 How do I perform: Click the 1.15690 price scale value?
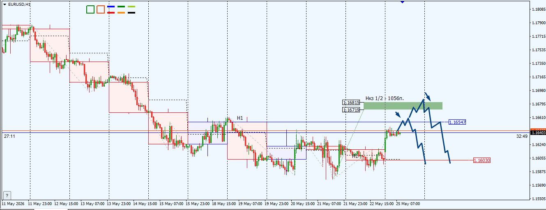coord(538,185)
